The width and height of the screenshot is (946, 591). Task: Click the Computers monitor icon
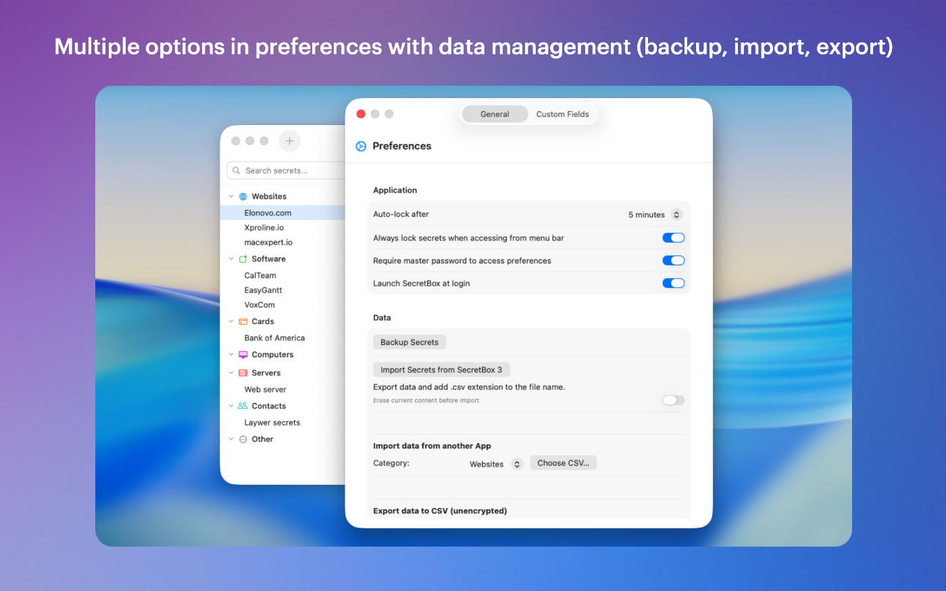(243, 355)
